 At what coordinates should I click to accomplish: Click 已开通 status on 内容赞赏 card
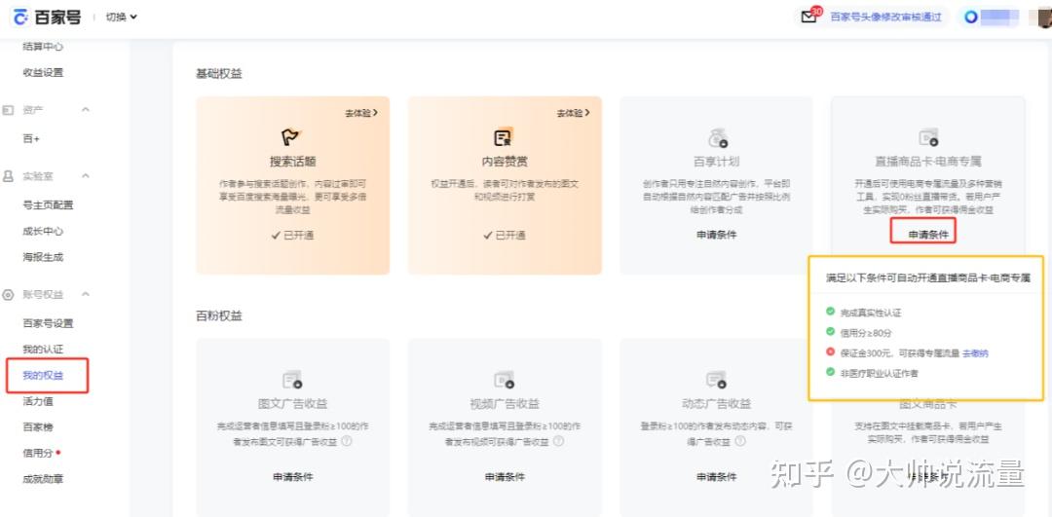click(505, 236)
